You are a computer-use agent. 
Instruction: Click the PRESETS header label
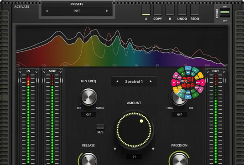77,4
